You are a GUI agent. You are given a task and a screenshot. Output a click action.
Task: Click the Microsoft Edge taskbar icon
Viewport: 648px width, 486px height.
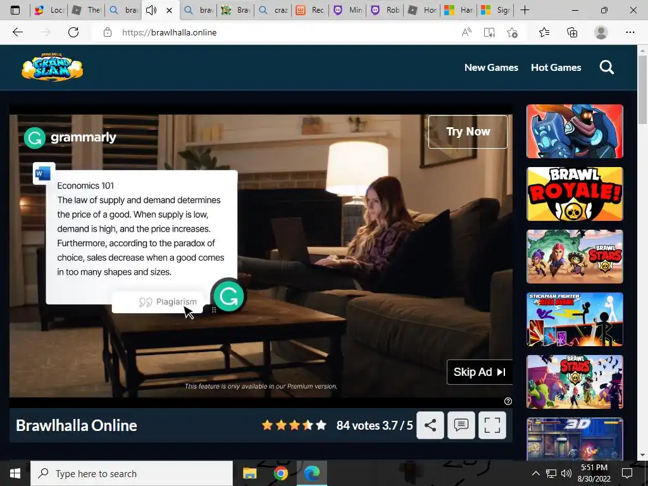click(311, 473)
